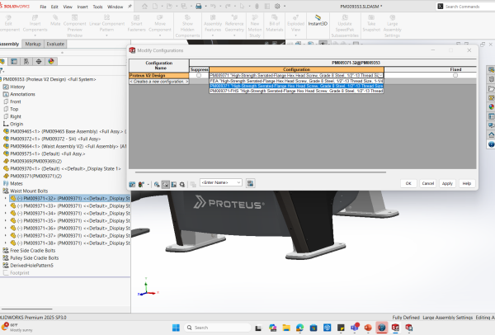Open Microsoft Teams from the taskbar

coord(355,327)
